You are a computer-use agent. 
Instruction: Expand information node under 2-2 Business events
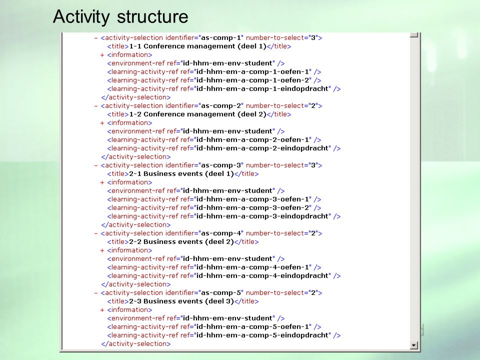click(x=102, y=250)
